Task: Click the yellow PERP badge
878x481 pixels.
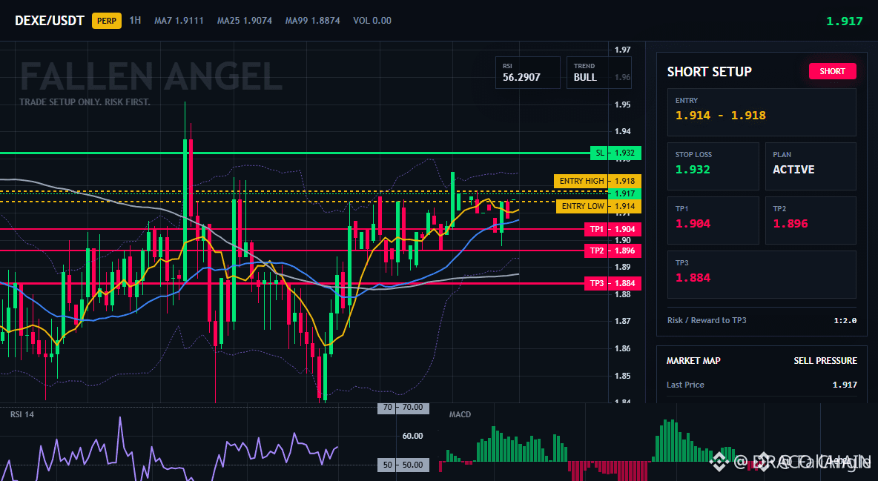Action: click(106, 21)
